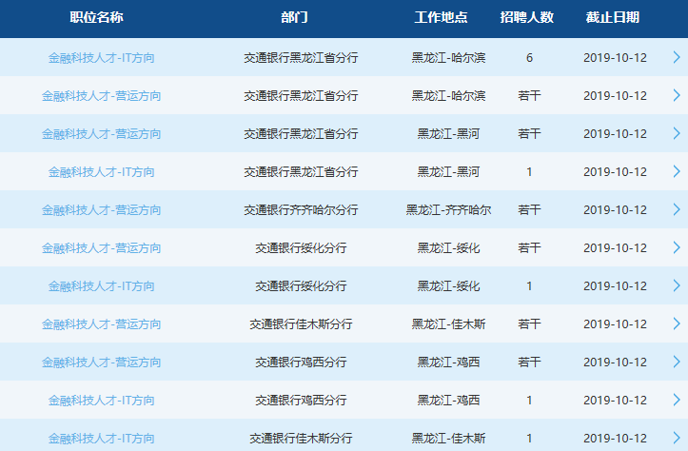Click the 黑龙江-鸡西 location in the IT方向 row
The width and height of the screenshot is (688, 451).
(448, 401)
